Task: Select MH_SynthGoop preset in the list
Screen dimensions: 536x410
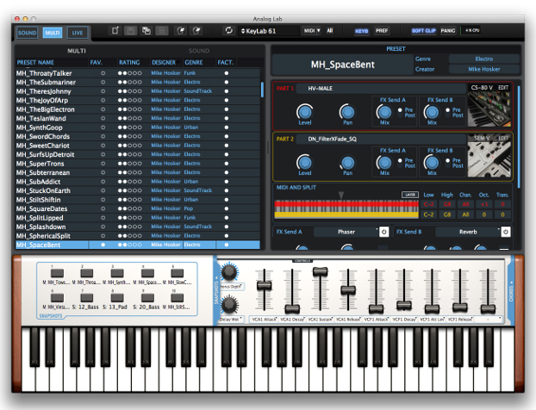Action: 38,127
